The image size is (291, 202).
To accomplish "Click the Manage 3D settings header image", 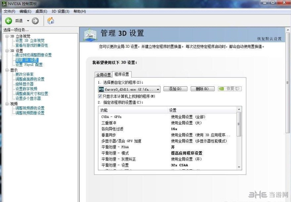I will coord(90,35).
